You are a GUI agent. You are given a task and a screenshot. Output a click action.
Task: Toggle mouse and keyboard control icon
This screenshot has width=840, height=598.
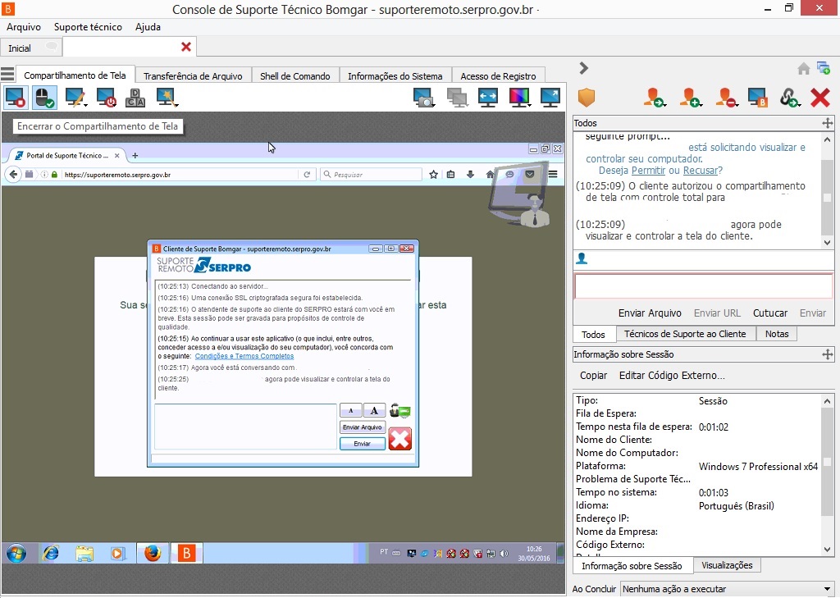(x=44, y=98)
